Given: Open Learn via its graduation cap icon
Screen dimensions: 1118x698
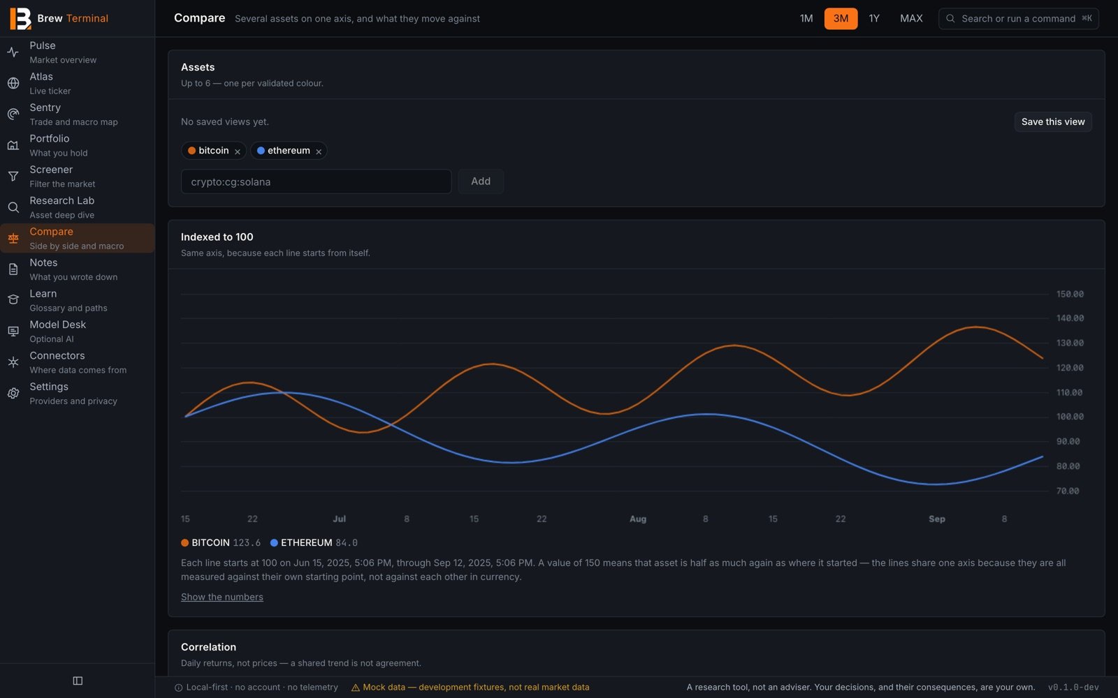Looking at the screenshot, I should coord(13,300).
